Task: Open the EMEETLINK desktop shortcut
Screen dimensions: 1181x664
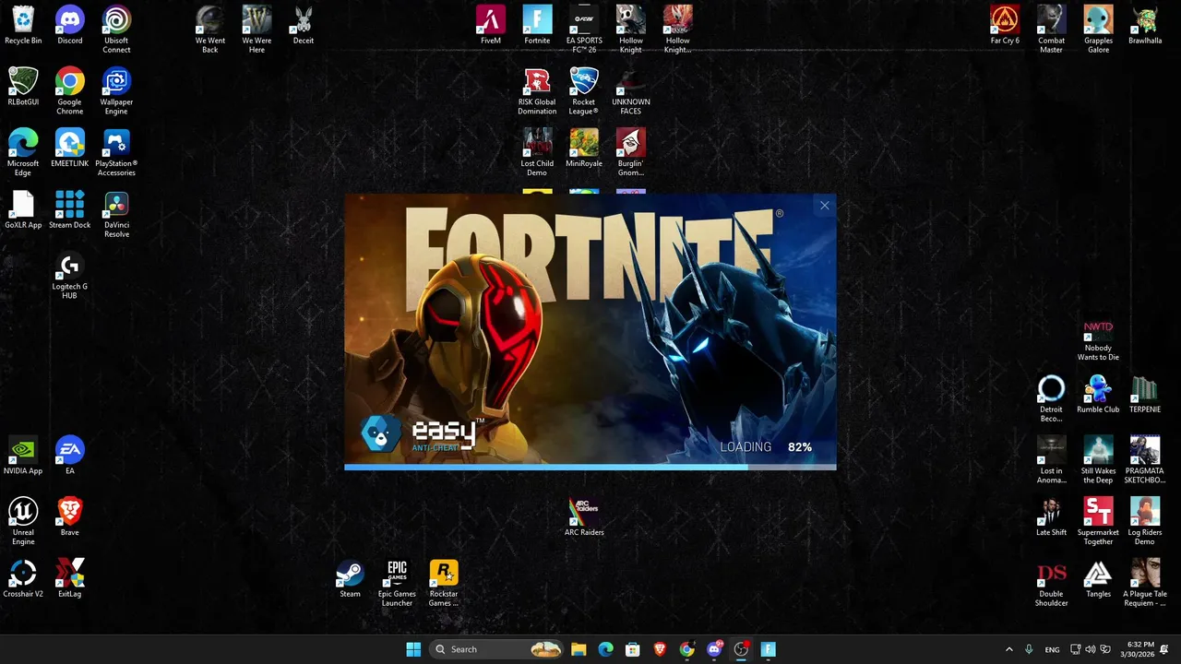Action: coord(70,148)
